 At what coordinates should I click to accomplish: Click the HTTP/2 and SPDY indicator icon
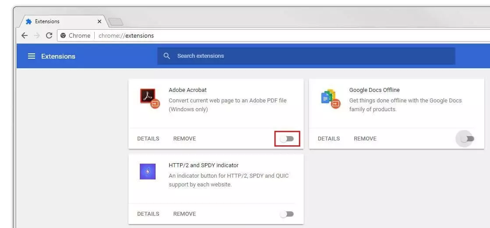(x=148, y=172)
